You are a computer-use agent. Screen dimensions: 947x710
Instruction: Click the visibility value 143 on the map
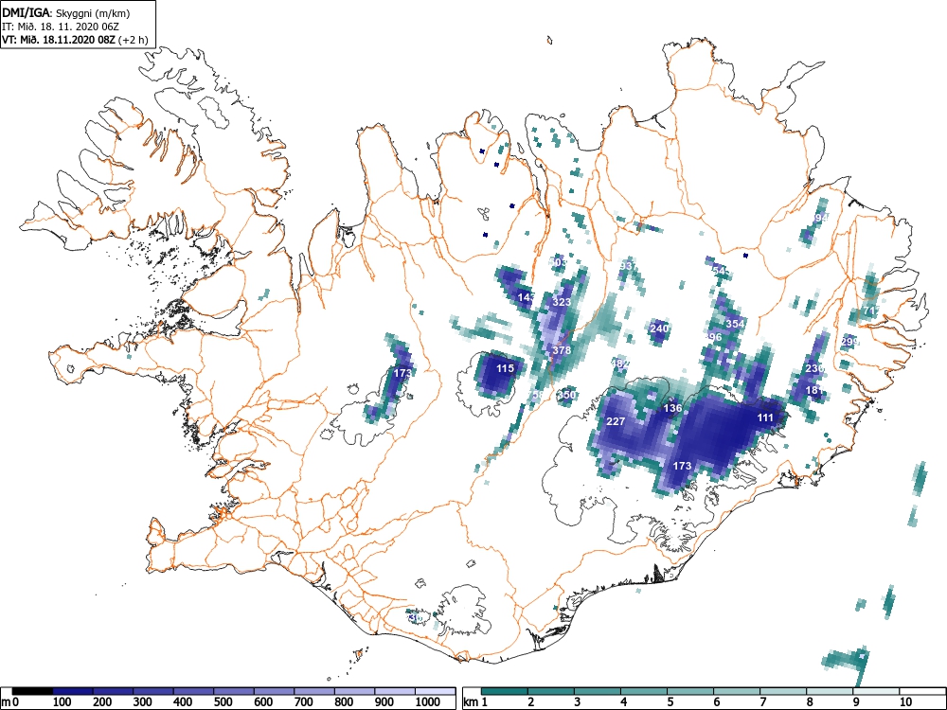(526, 297)
